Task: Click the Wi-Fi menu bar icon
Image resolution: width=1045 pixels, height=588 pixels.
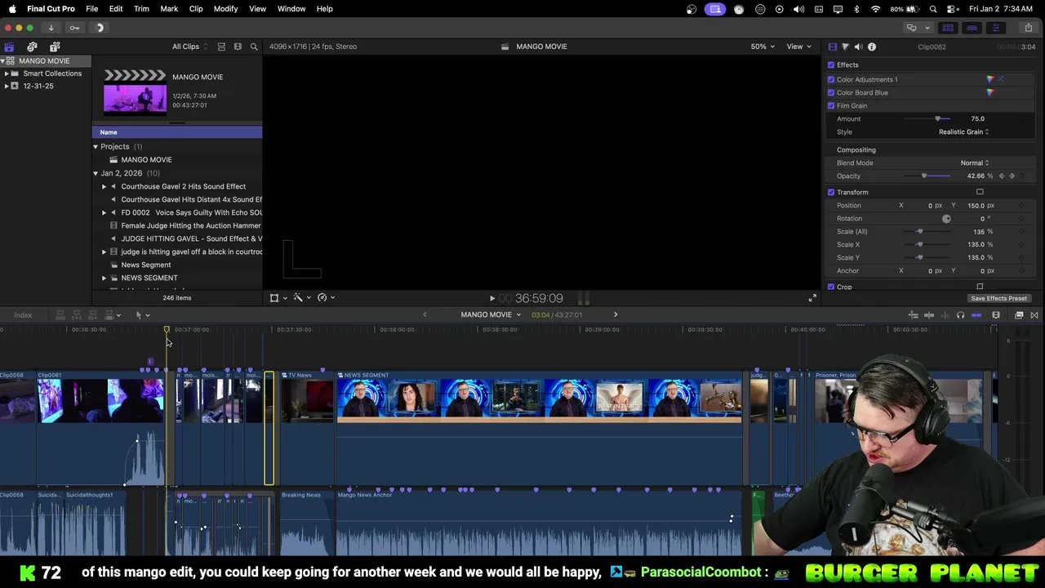Action: [876, 9]
